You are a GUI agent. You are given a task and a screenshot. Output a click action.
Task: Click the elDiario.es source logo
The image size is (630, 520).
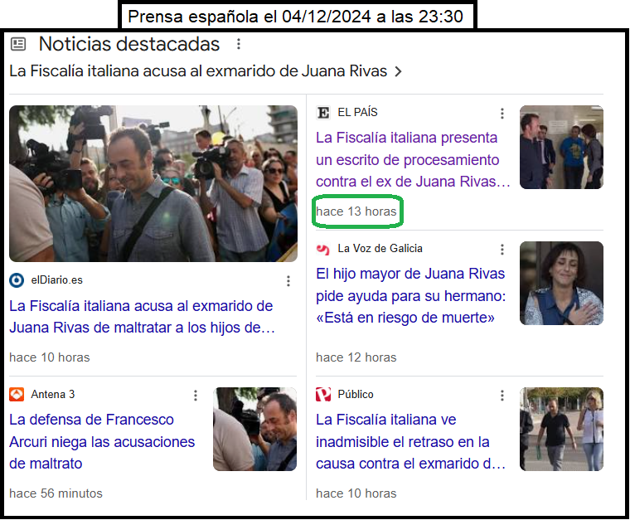point(17,280)
